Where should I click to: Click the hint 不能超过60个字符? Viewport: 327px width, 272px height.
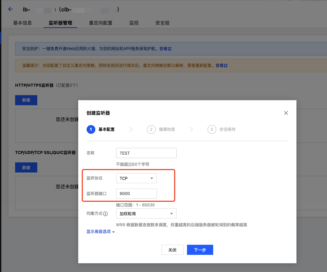coord(133,164)
